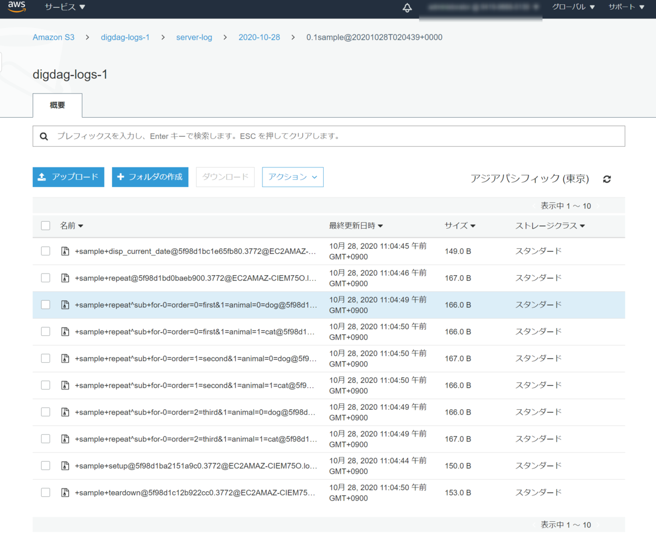Click the アップロード button
This screenshot has width=656, height=535.
pos(68,177)
